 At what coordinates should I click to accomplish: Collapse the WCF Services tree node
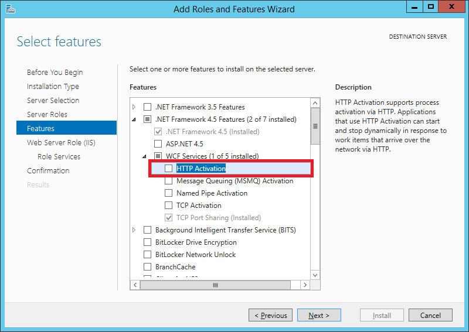144,156
